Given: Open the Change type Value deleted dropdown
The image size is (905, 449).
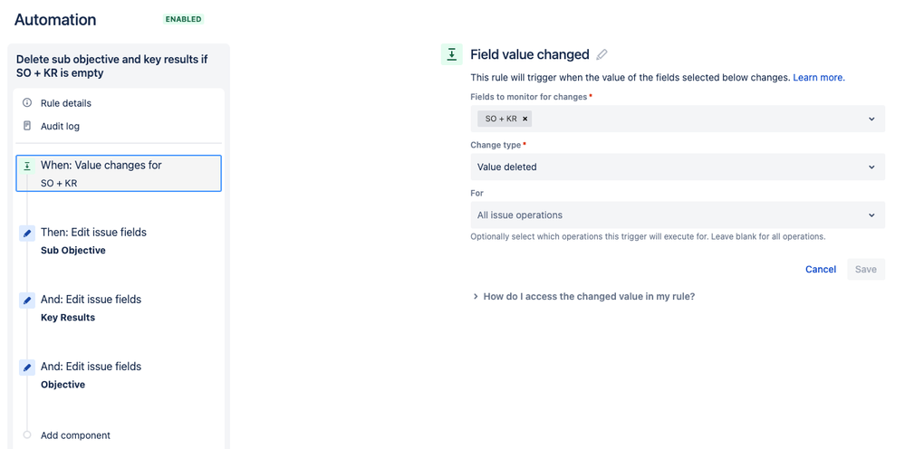Looking at the screenshot, I should (678, 167).
